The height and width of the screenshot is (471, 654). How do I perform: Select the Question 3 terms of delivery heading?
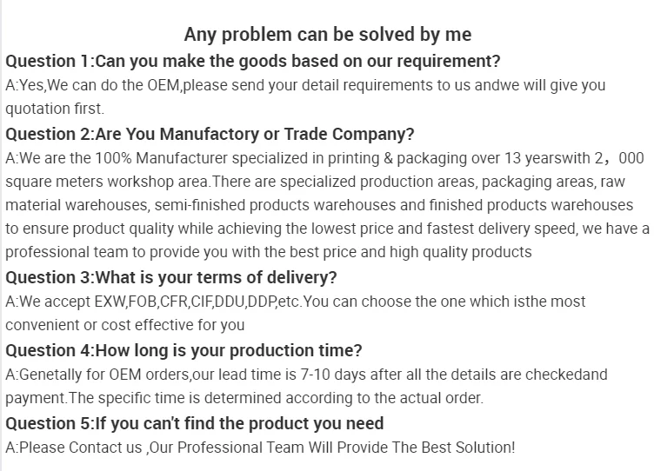(x=171, y=278)
